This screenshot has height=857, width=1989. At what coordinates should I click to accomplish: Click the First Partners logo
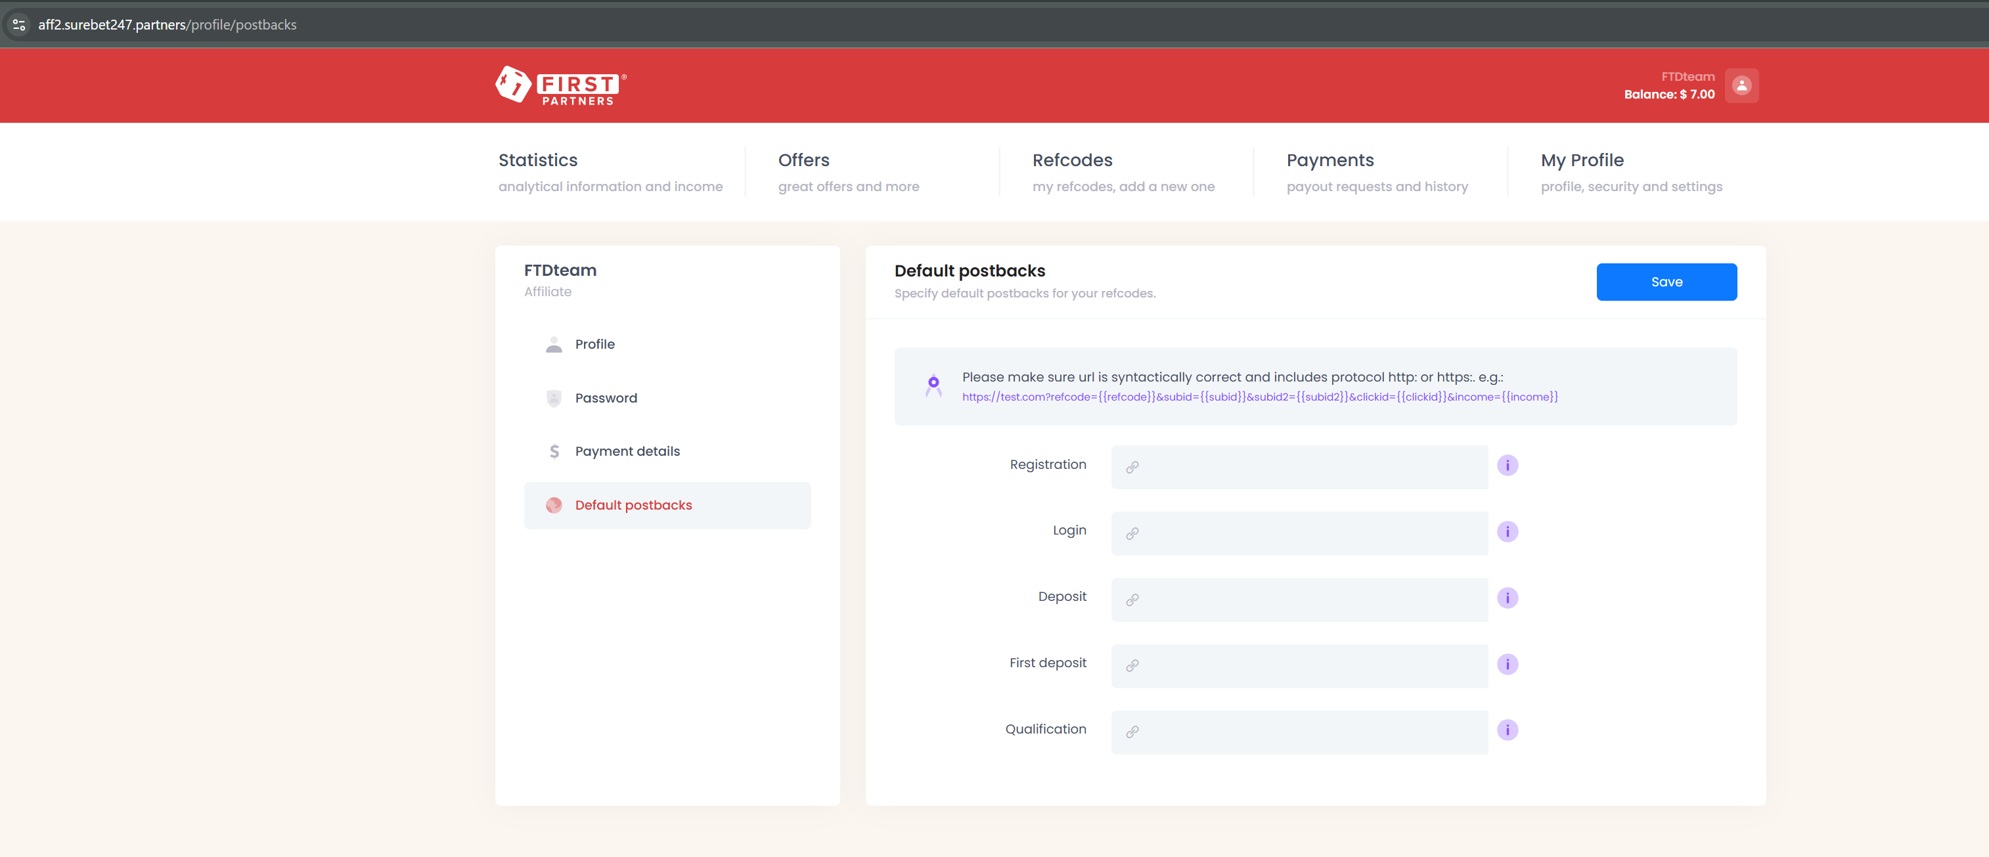pos(560,85)
